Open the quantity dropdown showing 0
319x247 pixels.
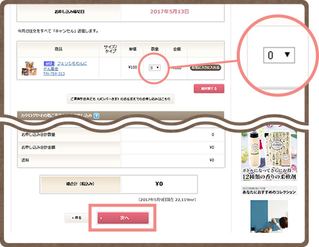tap(154, 68)
